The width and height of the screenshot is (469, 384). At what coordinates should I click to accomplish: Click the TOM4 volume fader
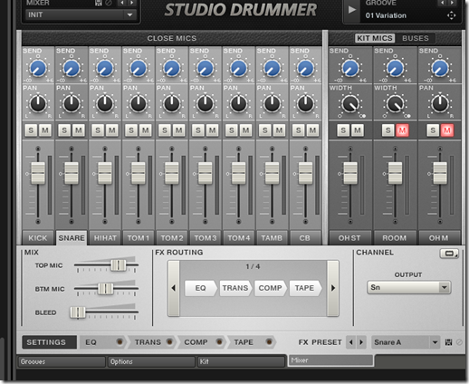239,173
